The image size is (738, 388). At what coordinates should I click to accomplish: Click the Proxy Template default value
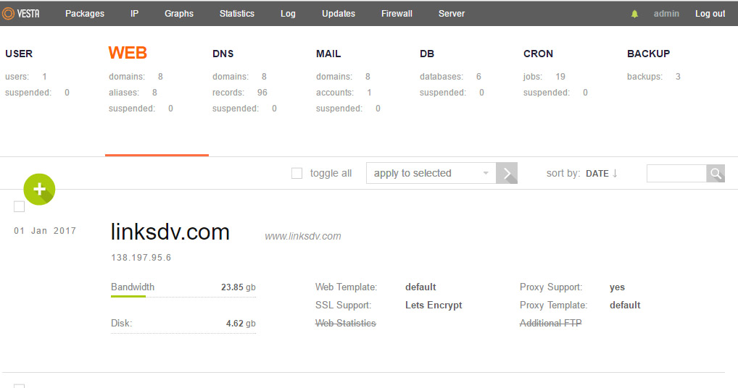click(625, 305)
